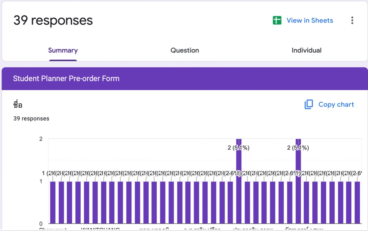Click the small 39 responses text under ชื่อ
Viewport: 368px width, 231px height.
coord(31,118)
